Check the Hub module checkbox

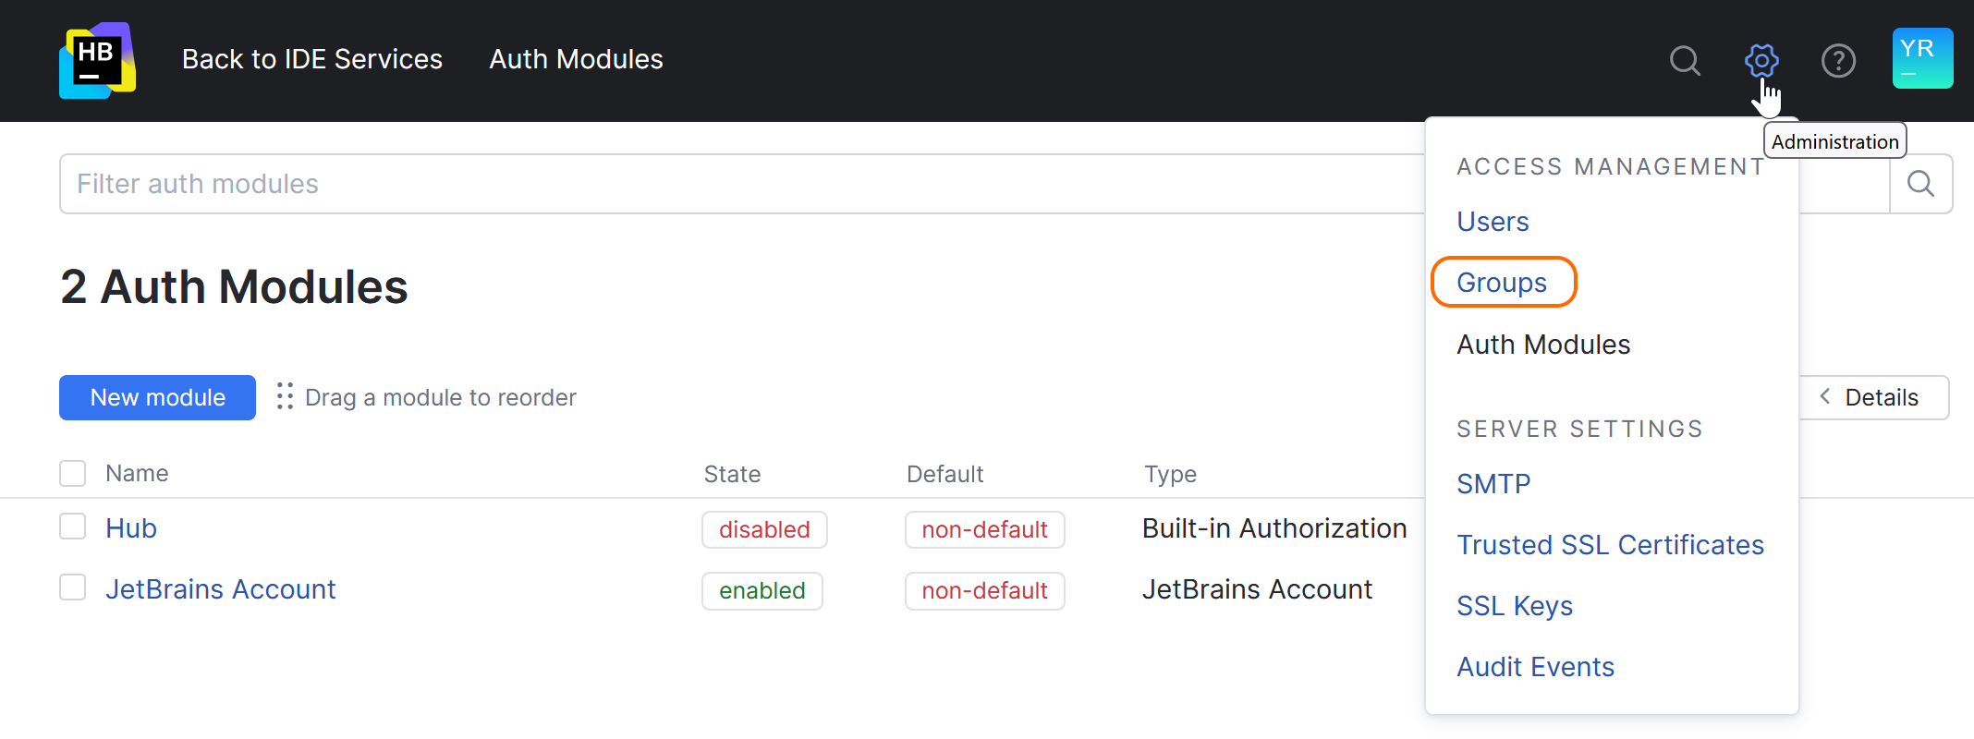pos(72,527)
